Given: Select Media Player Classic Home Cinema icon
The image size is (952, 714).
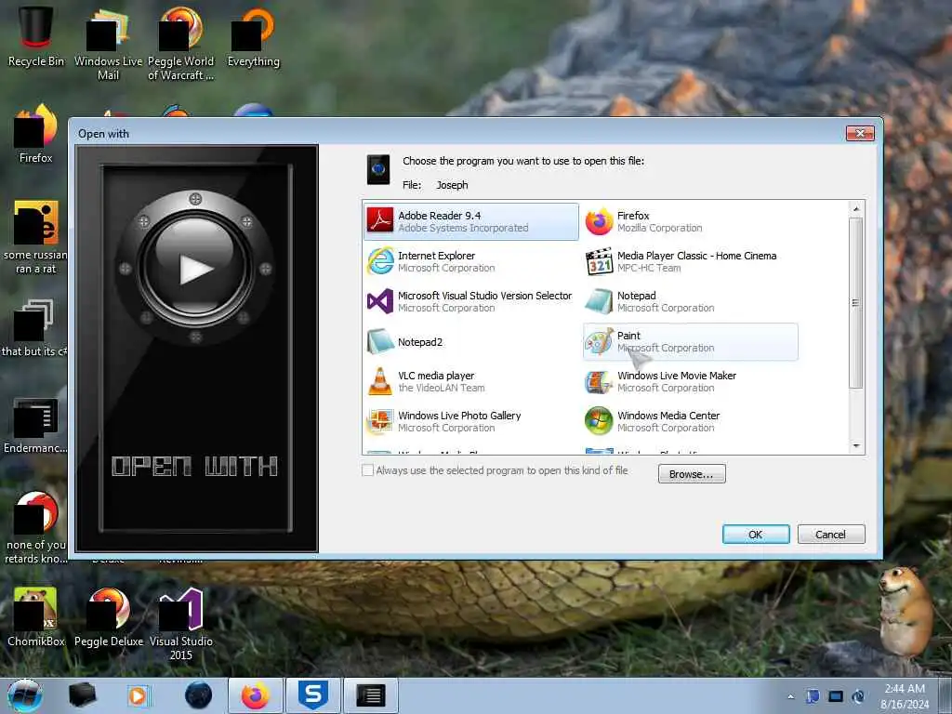Looking at the screenshot, I should 599,261.
